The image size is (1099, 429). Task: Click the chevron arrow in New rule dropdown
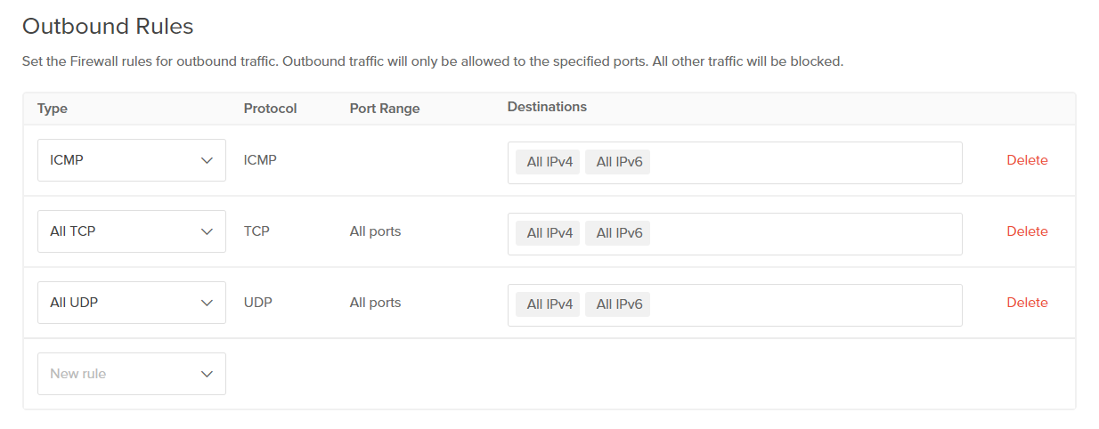pos(208,375)
